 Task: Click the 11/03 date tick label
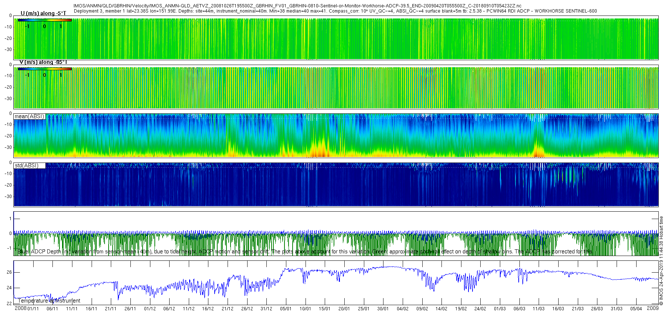[x=539, y=309]
